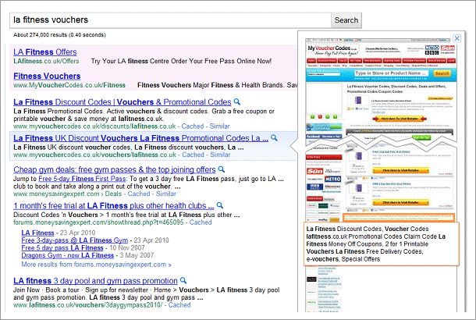Open Cached link for lafitness.co.uk 3daygympass2010 result
The height and width of the screenshot is (320, 476).
[179, 305]
